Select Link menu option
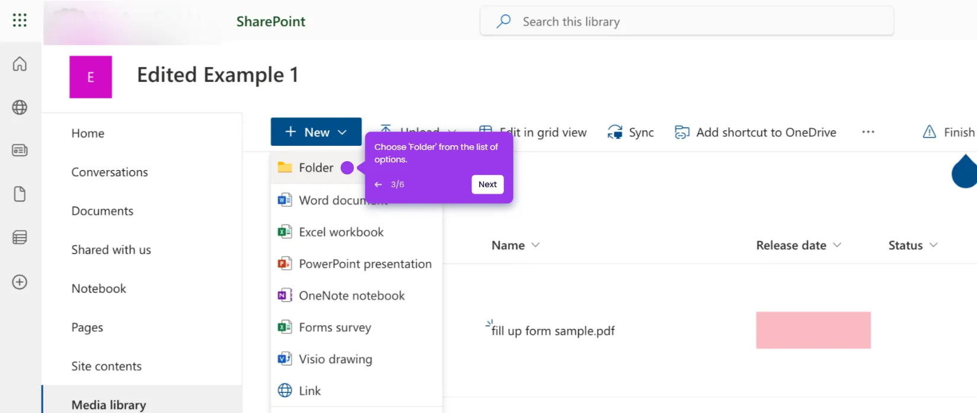977x413 pixels. pyautogui.click(x=356, y=390)
